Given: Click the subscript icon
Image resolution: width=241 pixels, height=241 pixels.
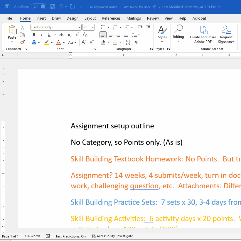Looking at the screenshot, I should point(69,35).
